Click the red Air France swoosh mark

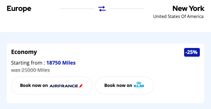pyautogui.click(x=81, y=86)
